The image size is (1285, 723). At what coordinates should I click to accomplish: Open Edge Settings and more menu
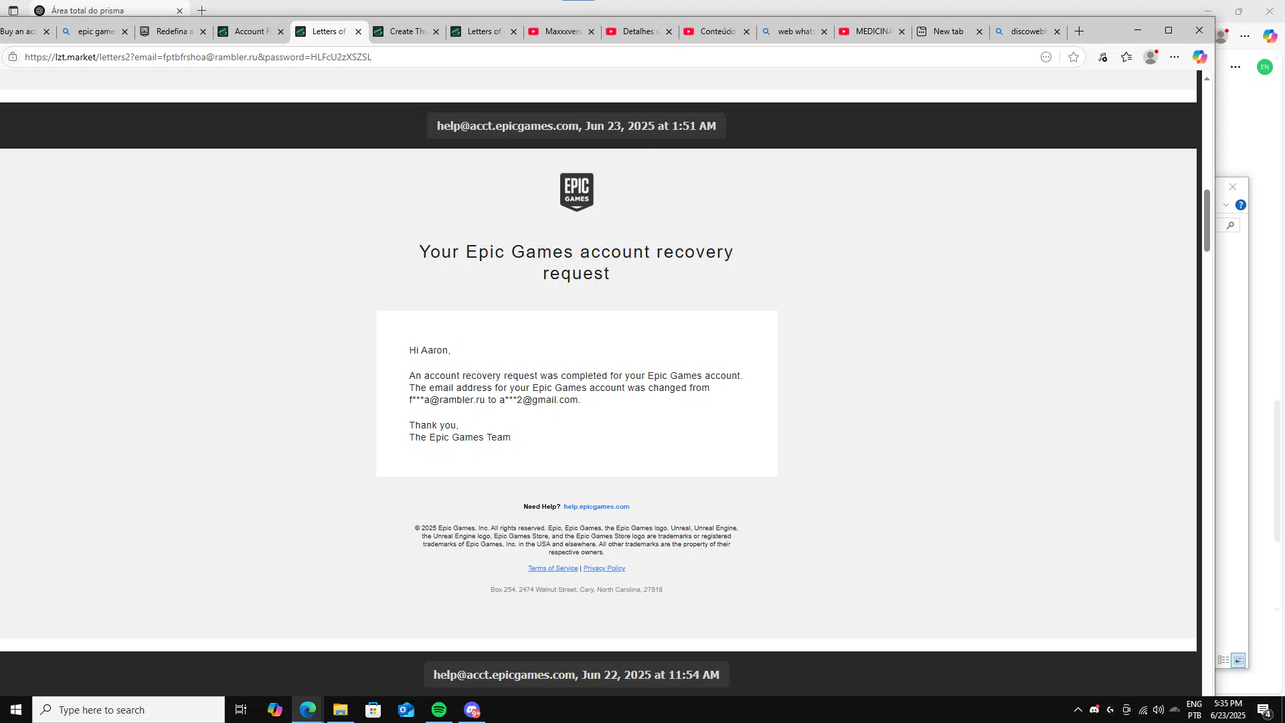tap(1175, 58)
